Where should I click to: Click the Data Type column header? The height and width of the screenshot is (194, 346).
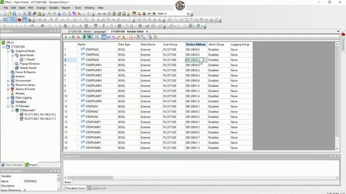pyautogui.click(x=129, y=44)
